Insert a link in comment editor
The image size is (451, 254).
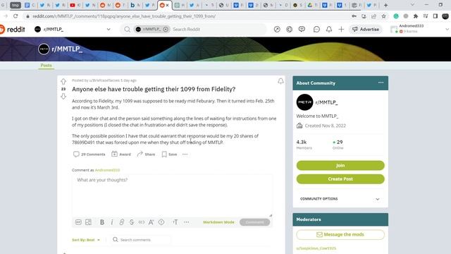(122, 222)
